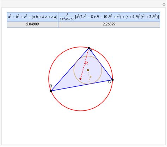Click the a² + b² + c² formula header
The image size is (167, 147).
(32, 17)
